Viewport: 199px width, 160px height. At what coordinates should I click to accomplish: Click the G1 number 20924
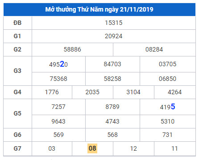114,36
